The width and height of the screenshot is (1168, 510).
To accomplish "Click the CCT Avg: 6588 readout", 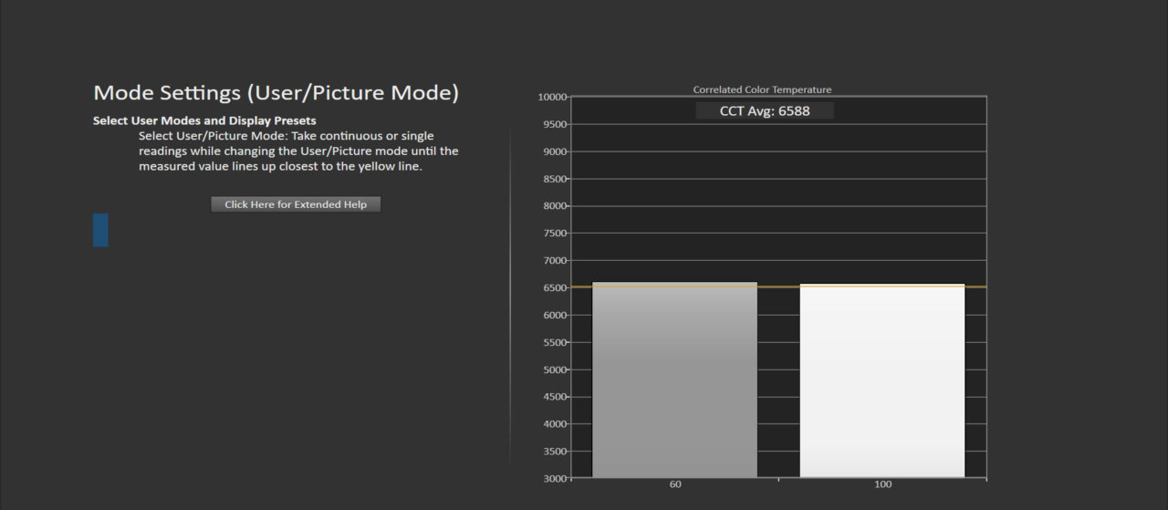I will coord(765,110).
